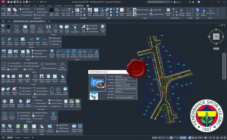Launch the HEC-RAS Import tool

click(x=54, y=116)
